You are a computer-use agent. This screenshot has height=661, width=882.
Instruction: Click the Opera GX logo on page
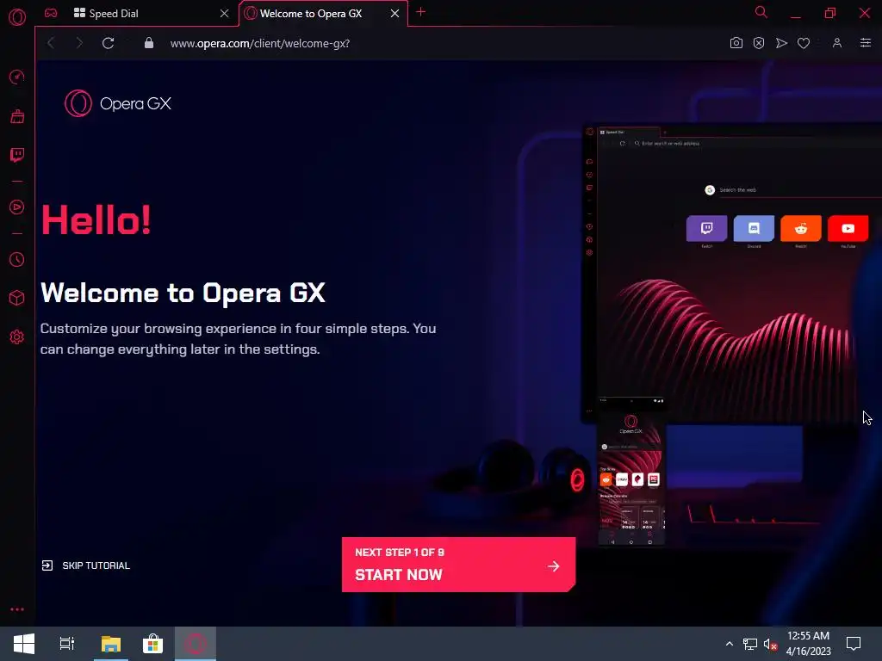[117, 103]
